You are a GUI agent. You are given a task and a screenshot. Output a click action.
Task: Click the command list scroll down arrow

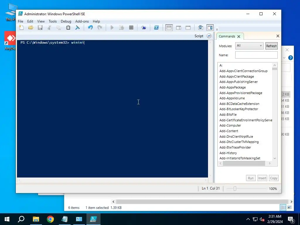pos(275,158)
